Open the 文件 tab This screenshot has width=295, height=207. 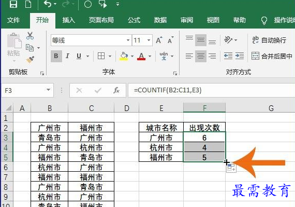[x=13, y=20]
